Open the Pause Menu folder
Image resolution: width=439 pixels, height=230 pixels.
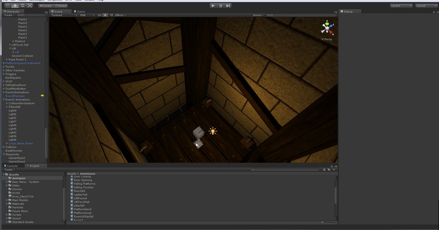click(x=20, y=211)
